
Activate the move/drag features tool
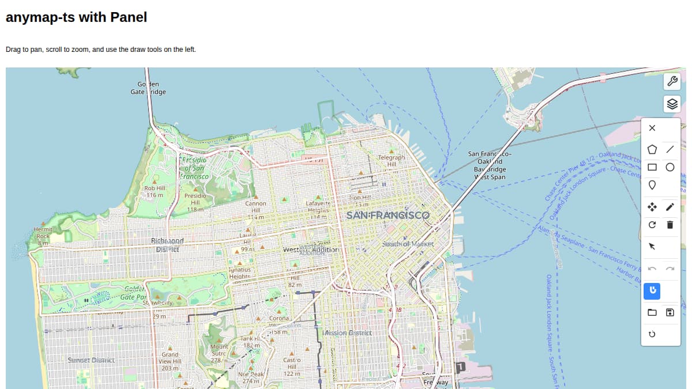coord(652,207)
